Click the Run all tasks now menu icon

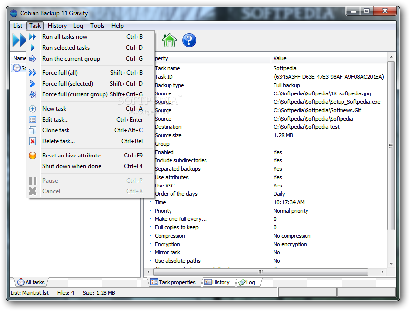[x=33, y=37]
